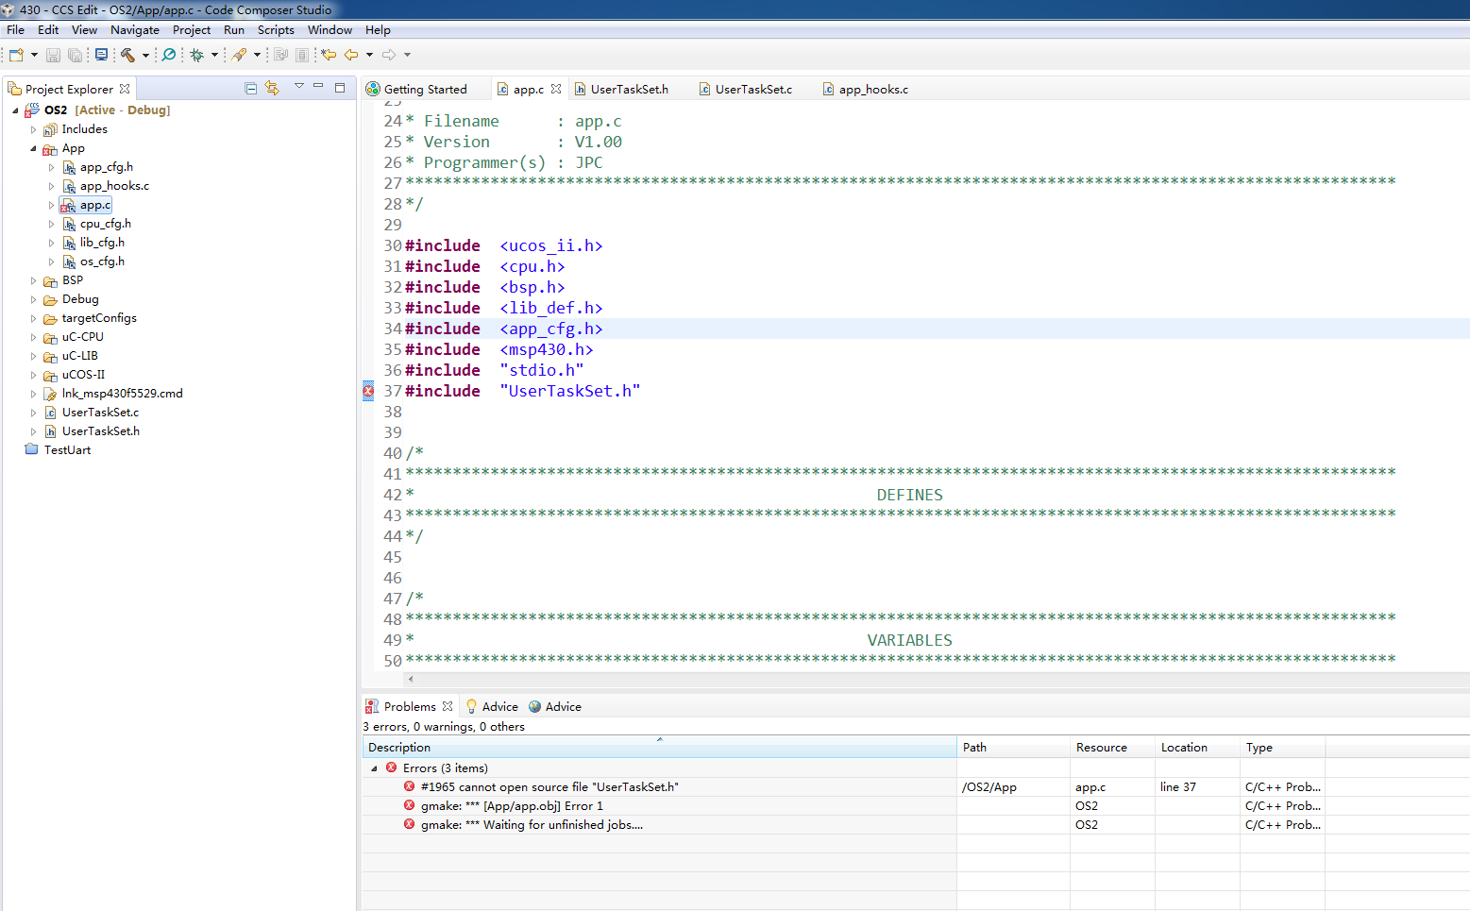The width and height of the screenshot is (1470, 911).
Task: Expand the uCOS-II folder
Action: [x=34, y=375]
